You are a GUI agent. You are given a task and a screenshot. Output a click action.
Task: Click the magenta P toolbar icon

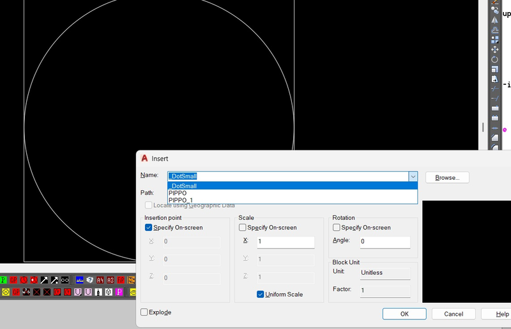[x=119, y=292]
